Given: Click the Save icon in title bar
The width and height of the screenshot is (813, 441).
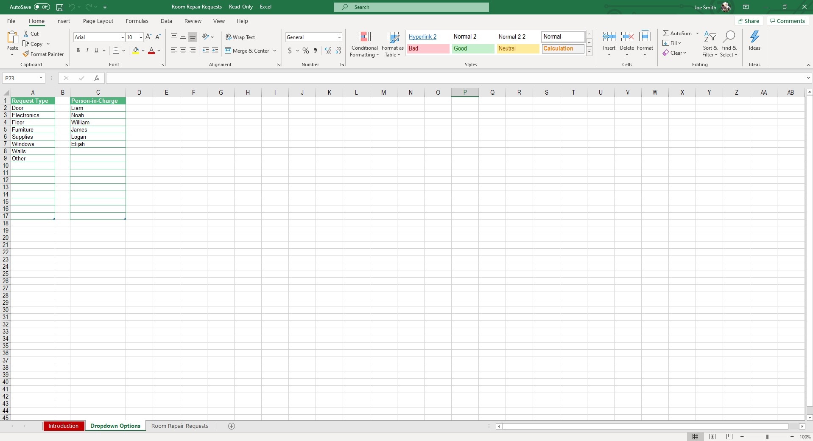Looking at the screenshot, I should point(60,7).
